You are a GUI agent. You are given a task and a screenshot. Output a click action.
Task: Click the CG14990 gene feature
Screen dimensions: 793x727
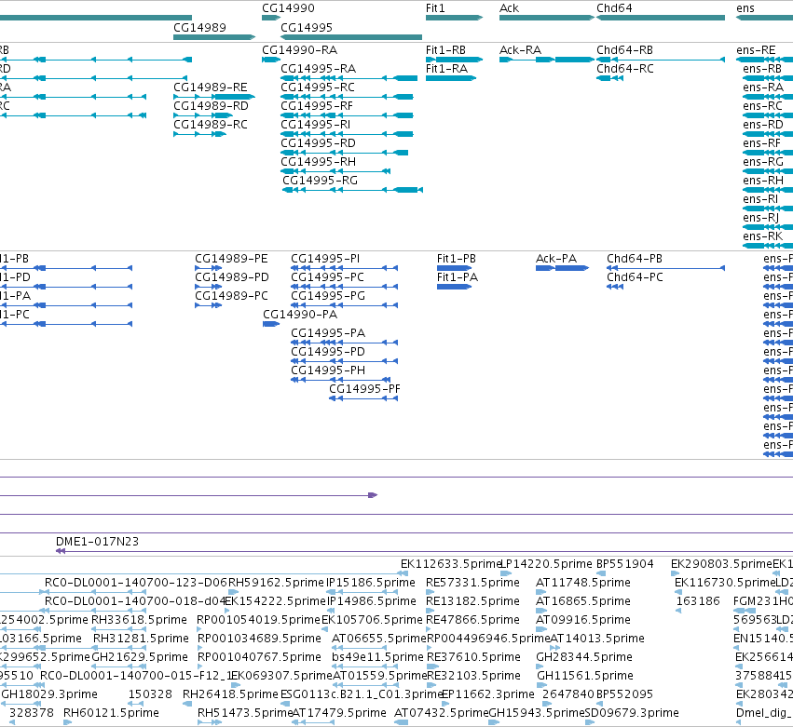(x=271, y=18)
